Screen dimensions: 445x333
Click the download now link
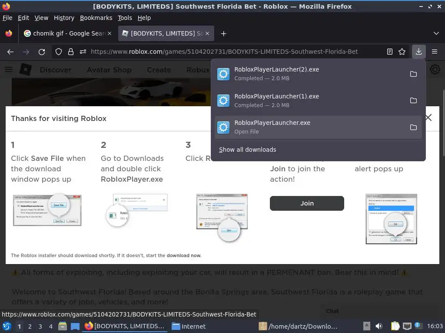[x=183, y=255]
